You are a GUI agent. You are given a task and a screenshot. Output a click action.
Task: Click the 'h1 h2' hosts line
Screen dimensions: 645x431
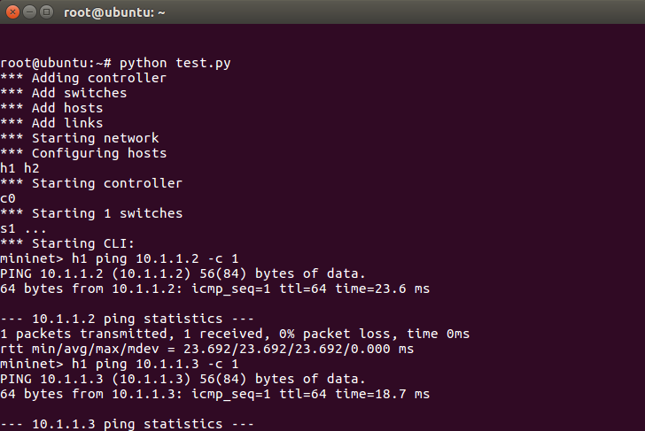coord(19,168)
